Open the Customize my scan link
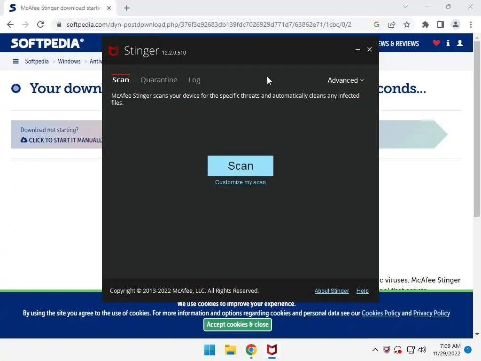This screenshot has height=361, width=481. 240,182
